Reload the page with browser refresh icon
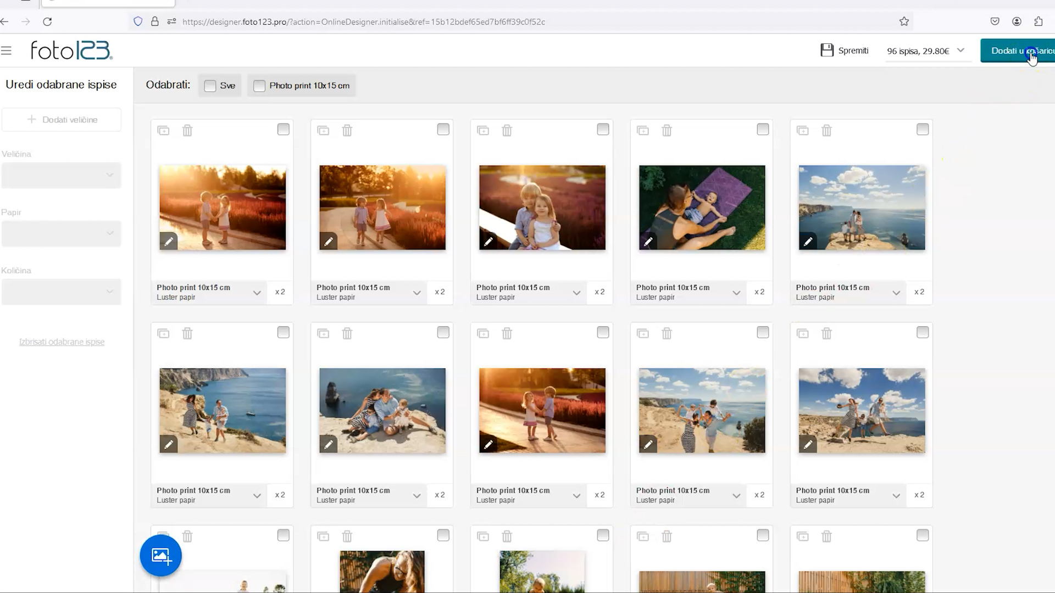The image size is (1055, 593). point(47,21)
